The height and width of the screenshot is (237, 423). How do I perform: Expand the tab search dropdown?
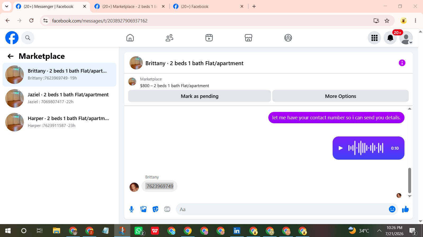coord(7,7)
